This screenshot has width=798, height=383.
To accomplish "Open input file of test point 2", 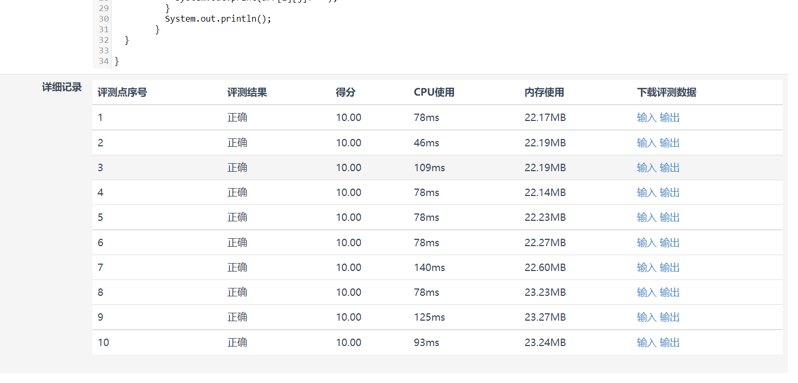I will point(646,143).
